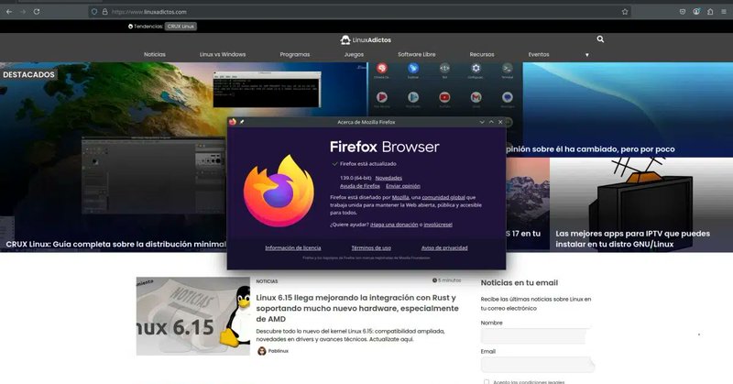Click the Novedades link in dialog
Screen dimensions: 733x384
coord(388,178)
